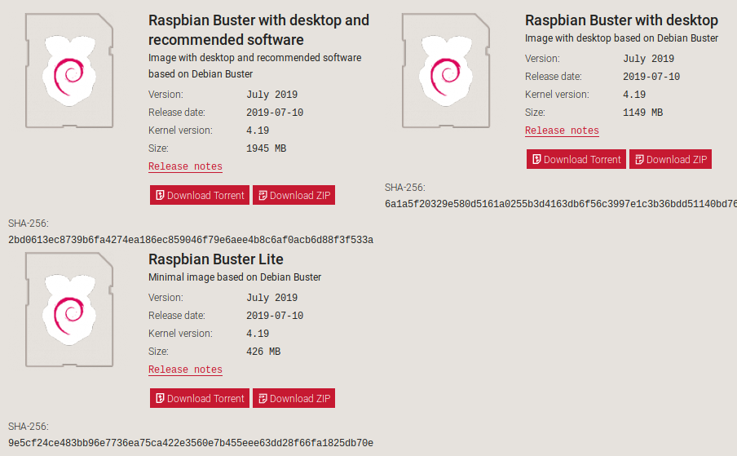Image resolution: width=737 pixels, height=456 pixels.
Task: Click SHA-256 hash starting with 9e5cf24c
Action: pos(191,443)
